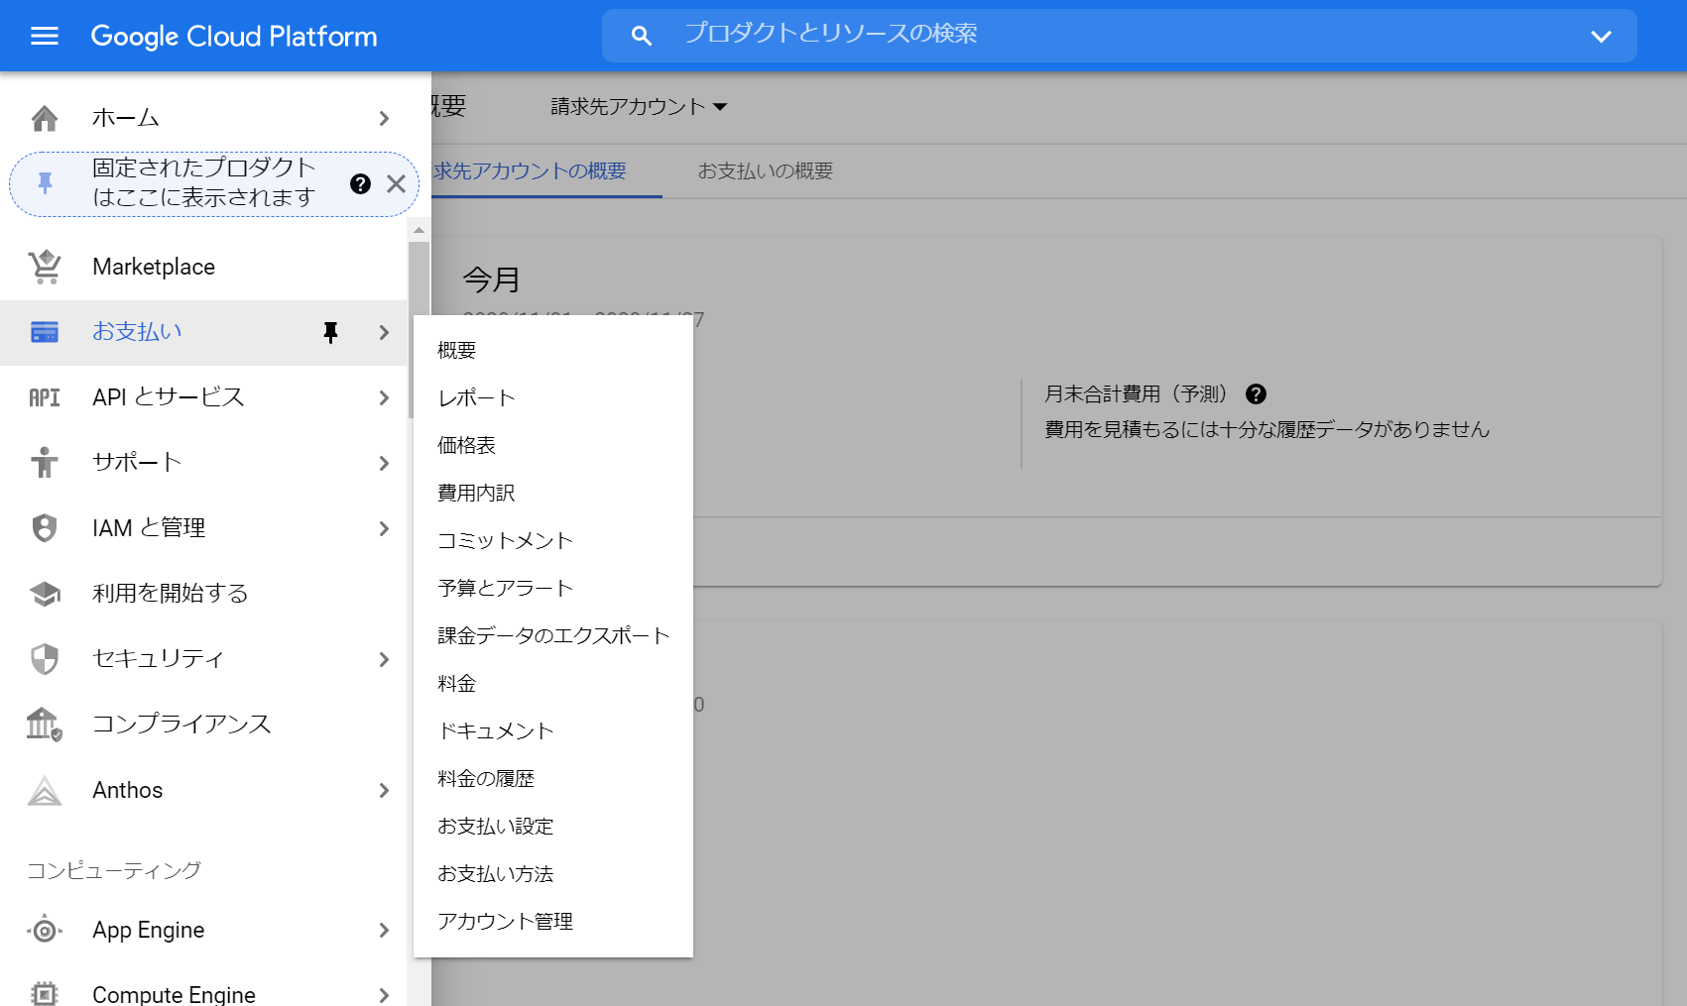This screenshot has height=1006, width=1687.
Task: Select 予算とアラート from the billing menu
Action: tap(505, 587)
